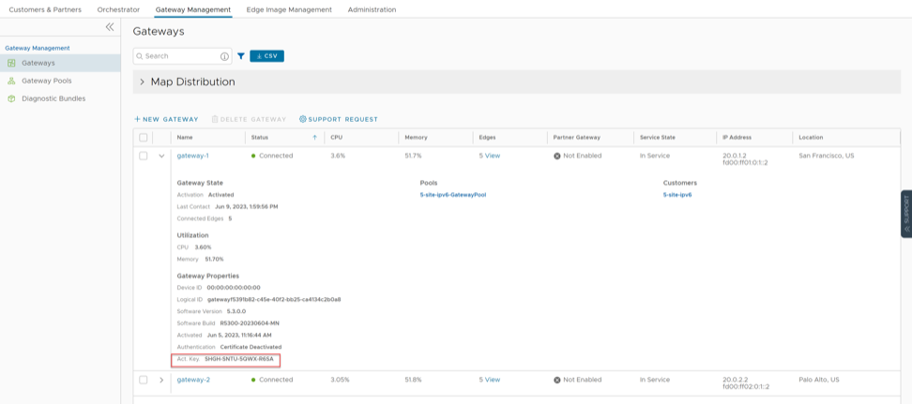Open Diagnostic Bundles in the sidebar

tap(53, 98)
